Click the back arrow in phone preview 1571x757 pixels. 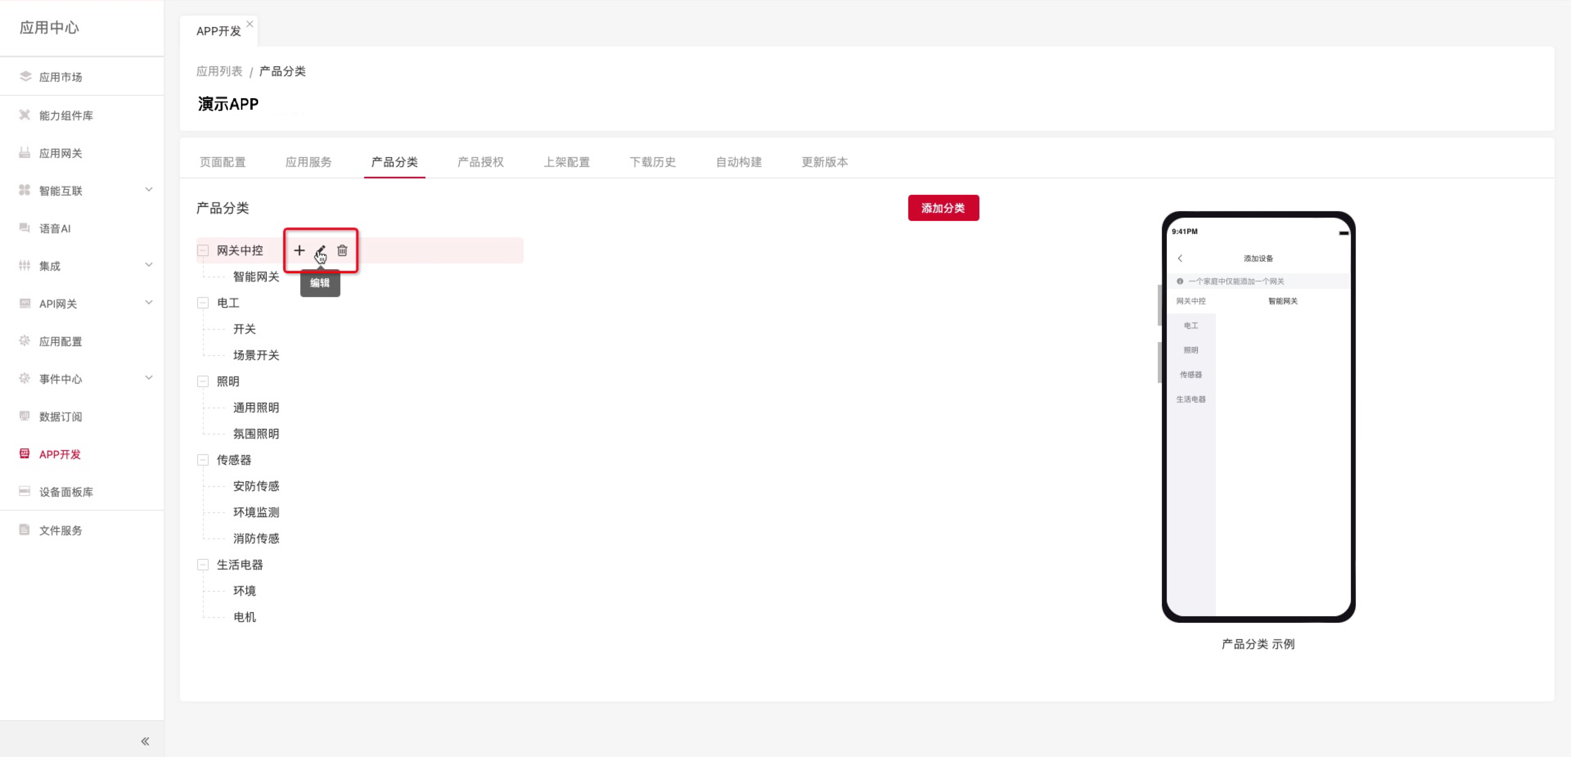coord(1180,258)
